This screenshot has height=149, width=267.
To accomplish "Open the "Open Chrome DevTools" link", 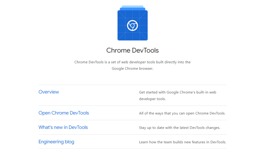I will click(64, 113).
